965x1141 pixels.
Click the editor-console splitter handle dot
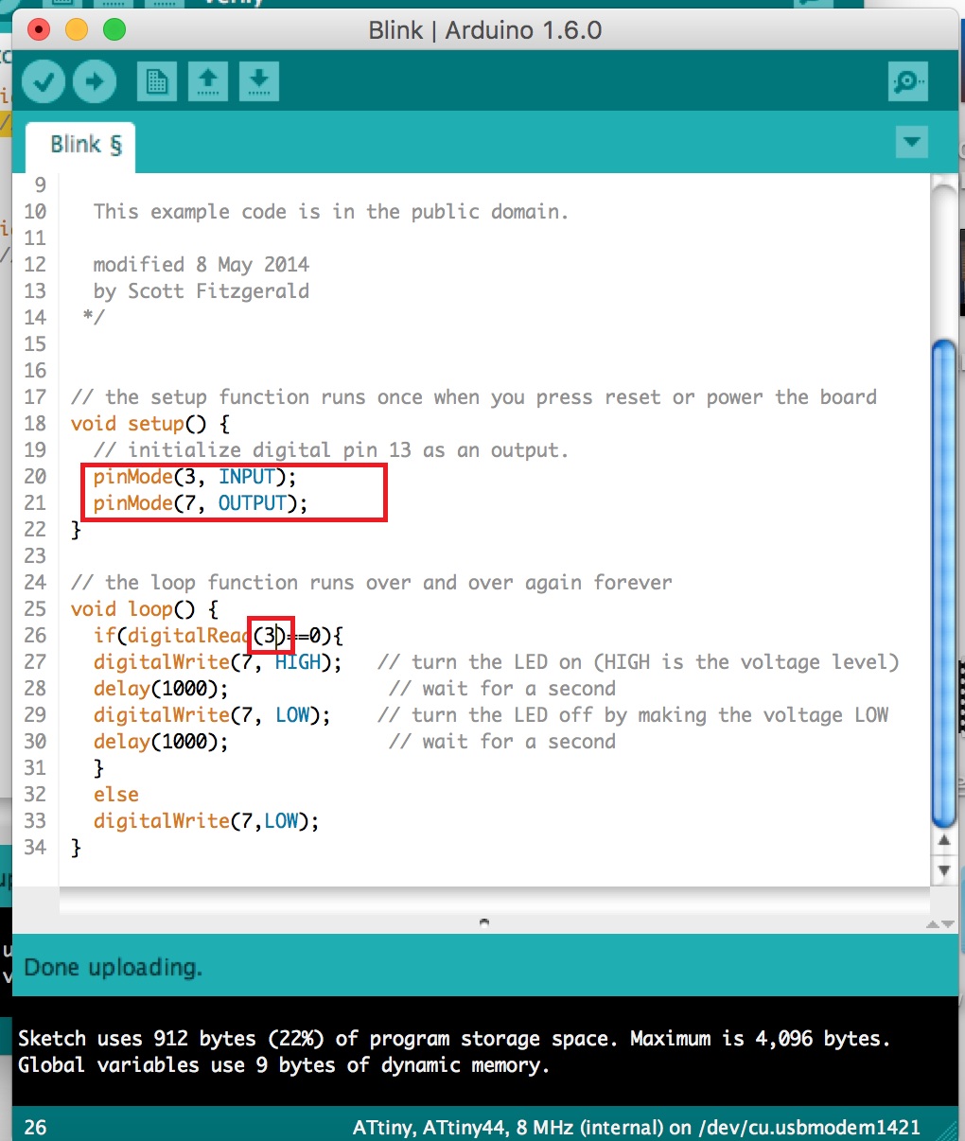pyautogui.click(x=484, y=922)
